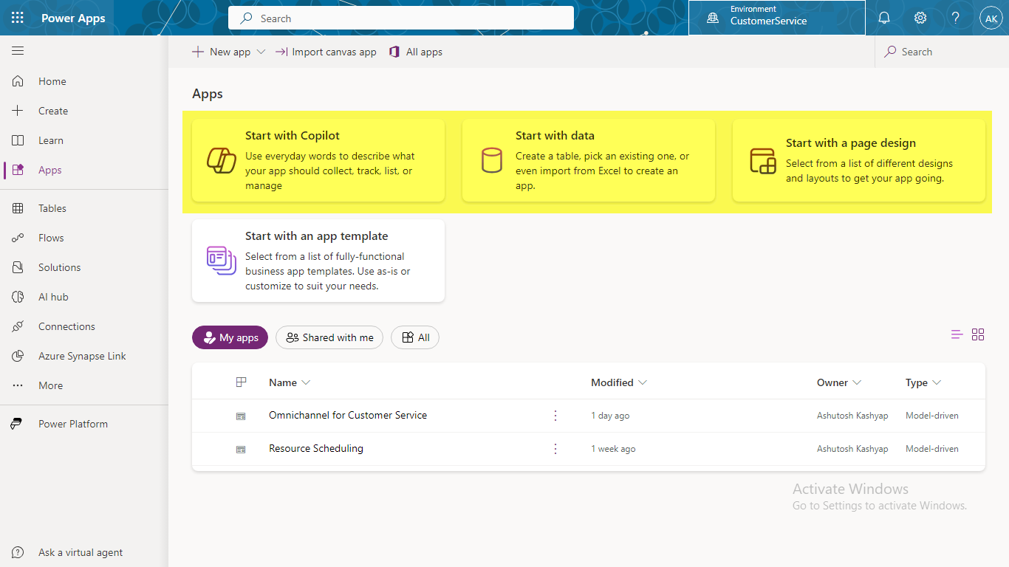Open the CustomerService environment picker
1009x567 pixels.
point(776,18)
